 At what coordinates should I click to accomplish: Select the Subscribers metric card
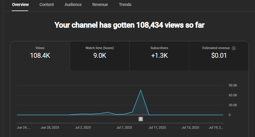point(159,56)
